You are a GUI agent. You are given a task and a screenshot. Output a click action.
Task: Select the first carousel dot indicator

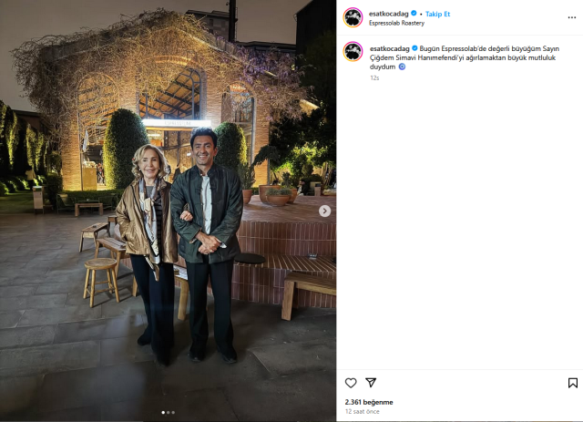pyautogui.click(x=163, y=412)
